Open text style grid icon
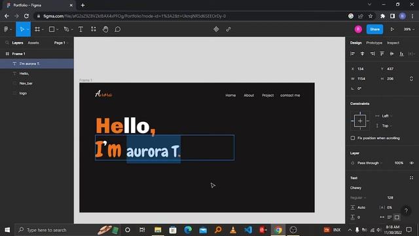 (x=411, y=178)
